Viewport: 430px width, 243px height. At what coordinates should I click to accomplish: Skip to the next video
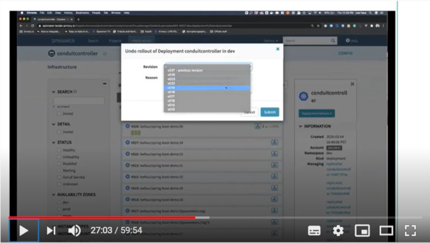(51, 231)
